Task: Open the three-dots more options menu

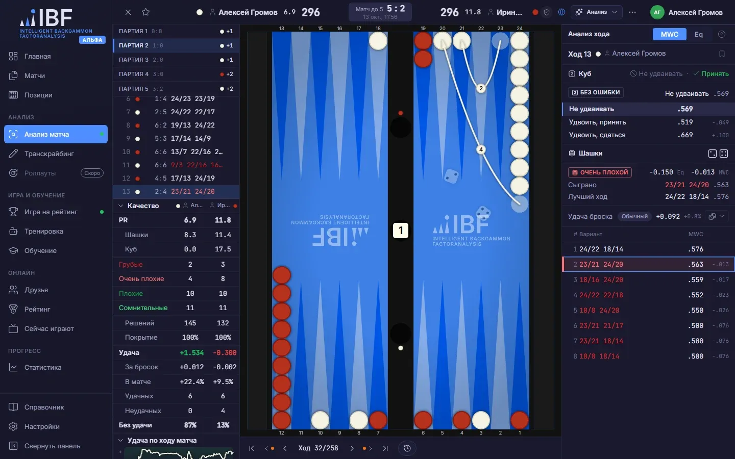Action: (632, 12)
